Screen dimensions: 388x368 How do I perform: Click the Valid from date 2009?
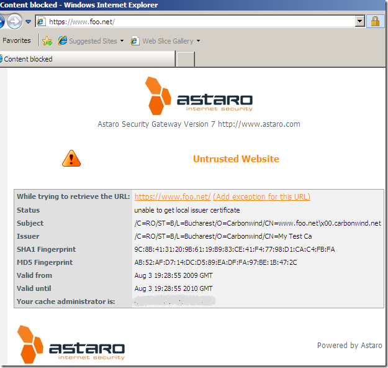pos(173,275)
